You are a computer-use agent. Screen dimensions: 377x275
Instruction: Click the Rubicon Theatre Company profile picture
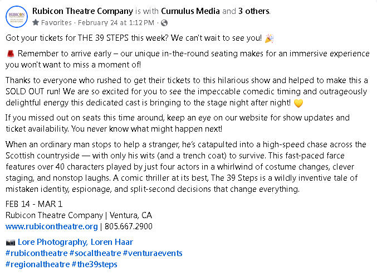point(16,17)
